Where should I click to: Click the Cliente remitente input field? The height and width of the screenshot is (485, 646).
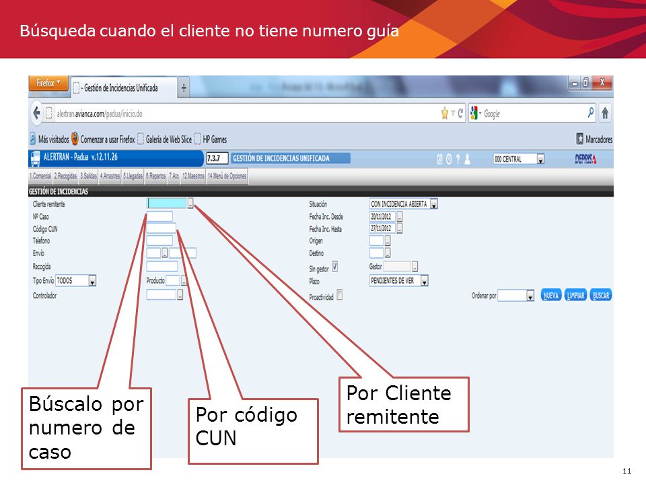point(167,203)
